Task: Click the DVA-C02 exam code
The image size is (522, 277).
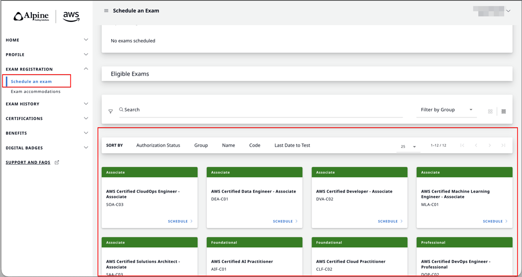Action: tap(325, 199)
